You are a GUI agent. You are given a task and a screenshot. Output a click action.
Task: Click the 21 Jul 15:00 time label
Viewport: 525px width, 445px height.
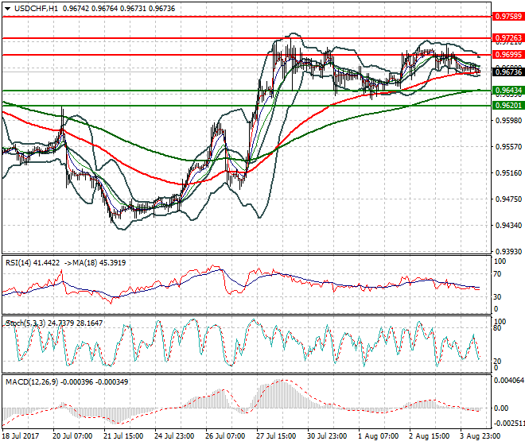coord(123,436)
